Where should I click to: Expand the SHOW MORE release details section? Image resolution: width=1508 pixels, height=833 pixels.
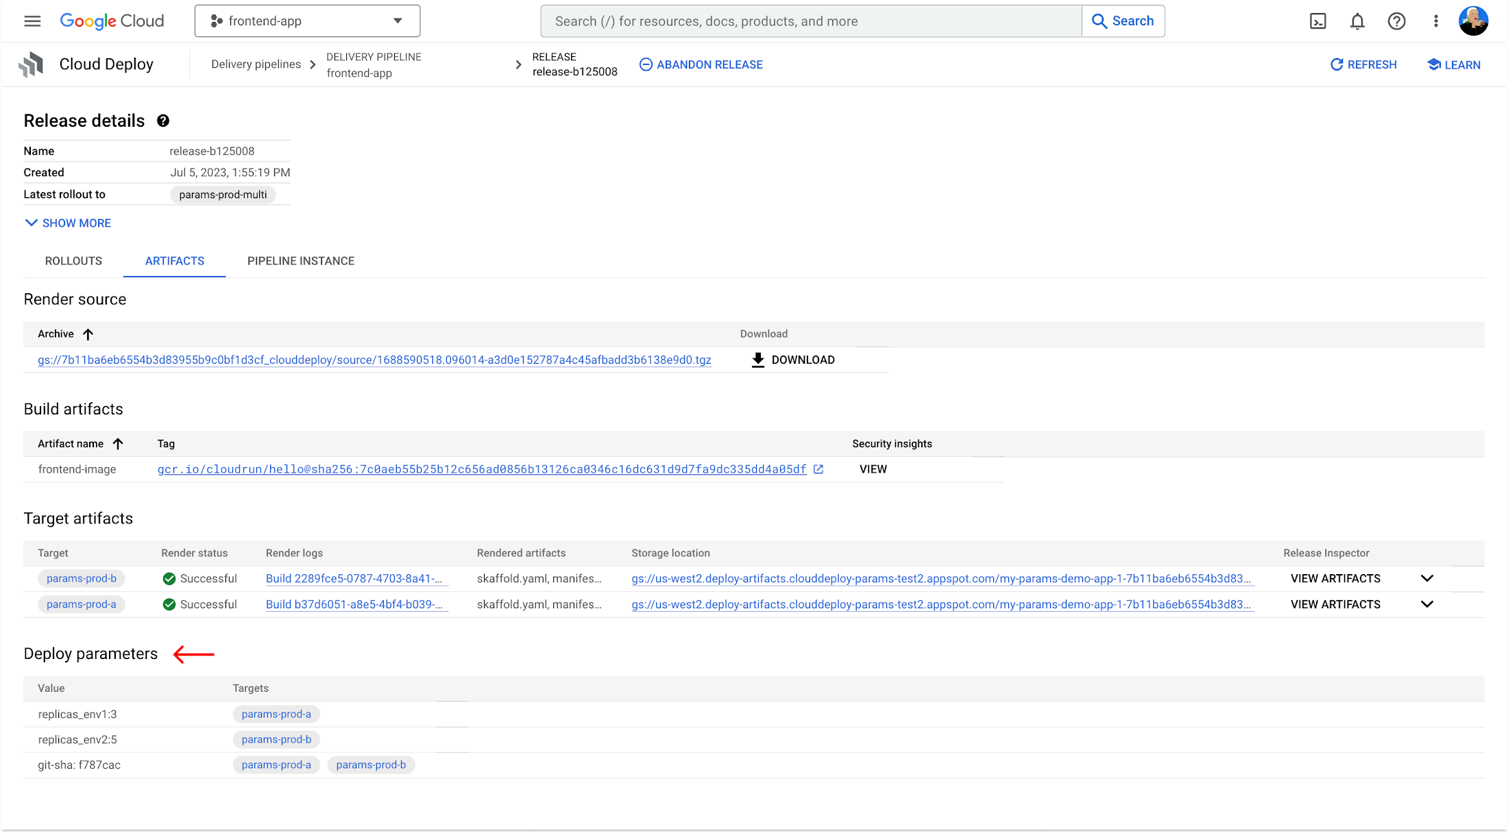click(66, 223)
